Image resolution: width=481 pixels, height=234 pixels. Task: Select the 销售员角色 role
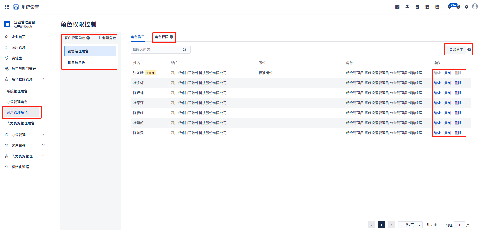[90, 63]
